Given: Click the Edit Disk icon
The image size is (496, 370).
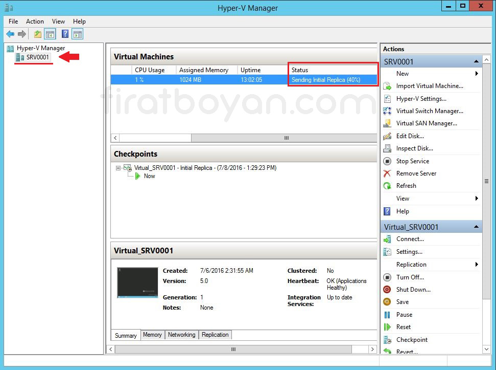Looking at the screenshot, I should 387,136.
